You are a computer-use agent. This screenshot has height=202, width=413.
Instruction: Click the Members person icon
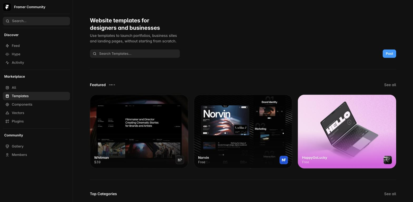point(7,155)
